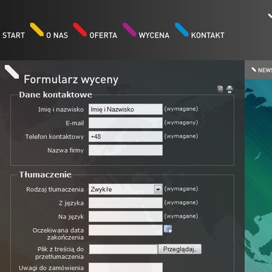Click the Nazwa firmy input field

point(125,150)
